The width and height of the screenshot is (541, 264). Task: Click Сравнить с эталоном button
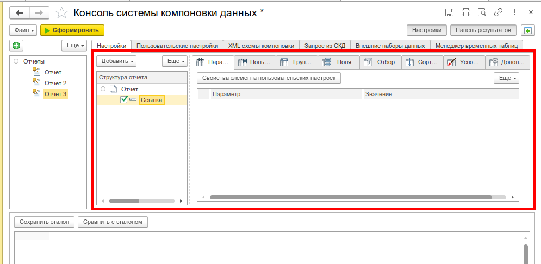[x=113, y=222]
